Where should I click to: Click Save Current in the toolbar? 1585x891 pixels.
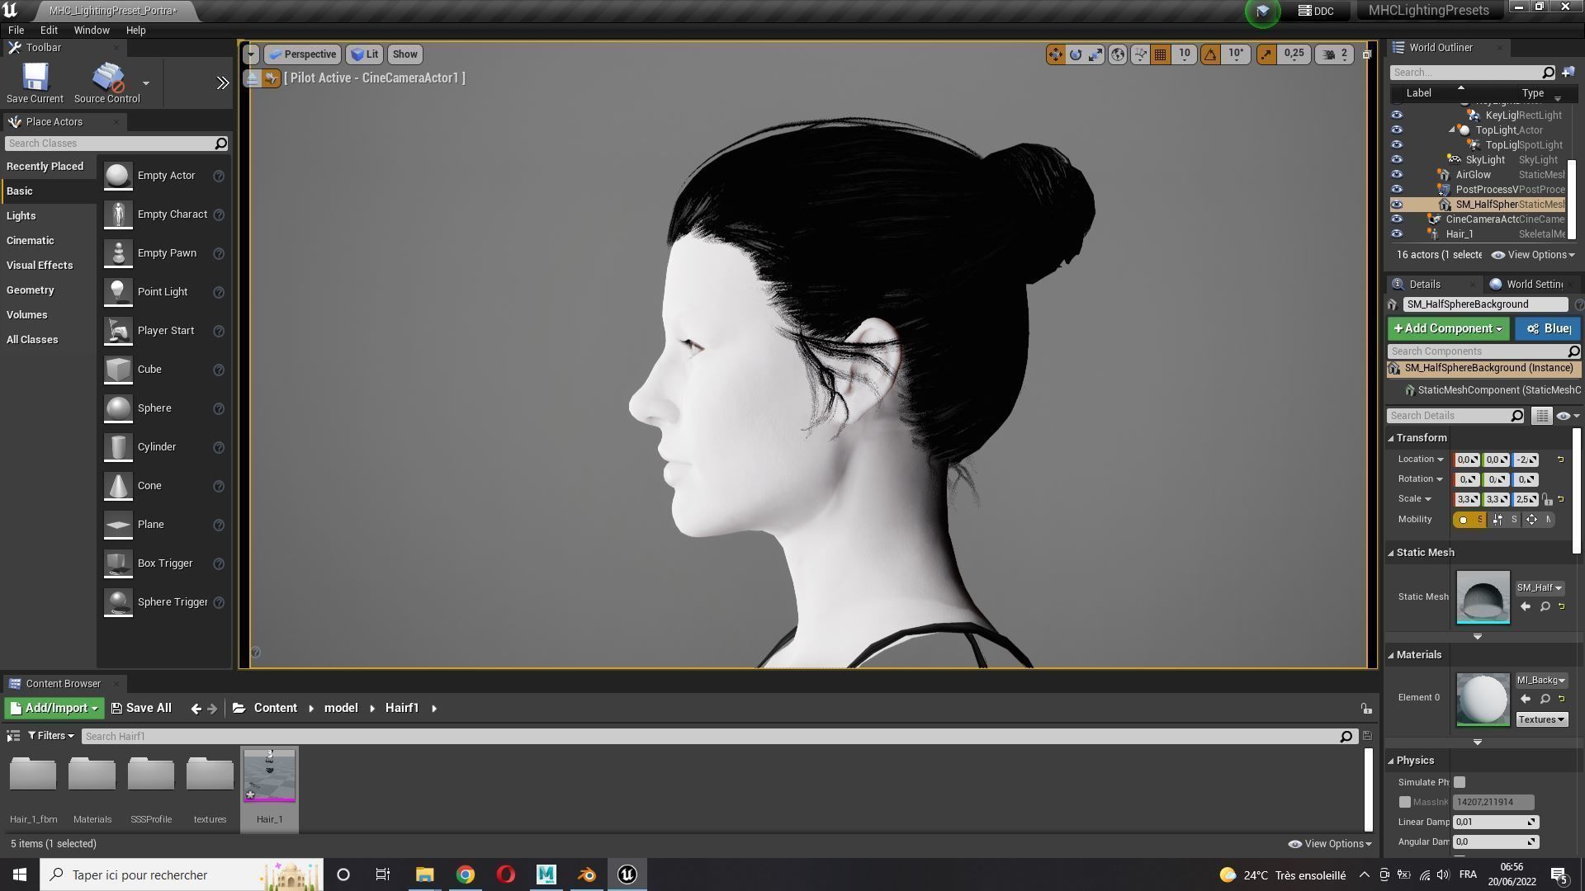coord(35,82)
